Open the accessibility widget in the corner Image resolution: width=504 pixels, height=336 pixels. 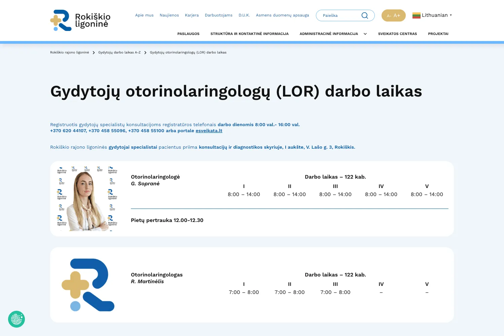16,319
